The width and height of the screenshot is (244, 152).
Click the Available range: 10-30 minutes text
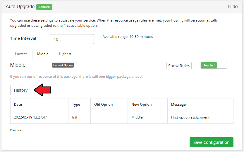point(128,37)
